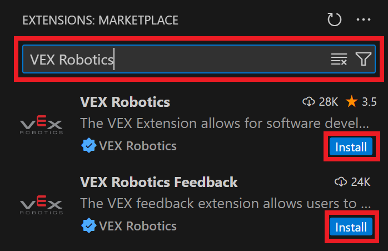This screenshot has width=388, height=251.
Task: Open the More Actions ellipsis menu
Action: [x=363, y=21]
